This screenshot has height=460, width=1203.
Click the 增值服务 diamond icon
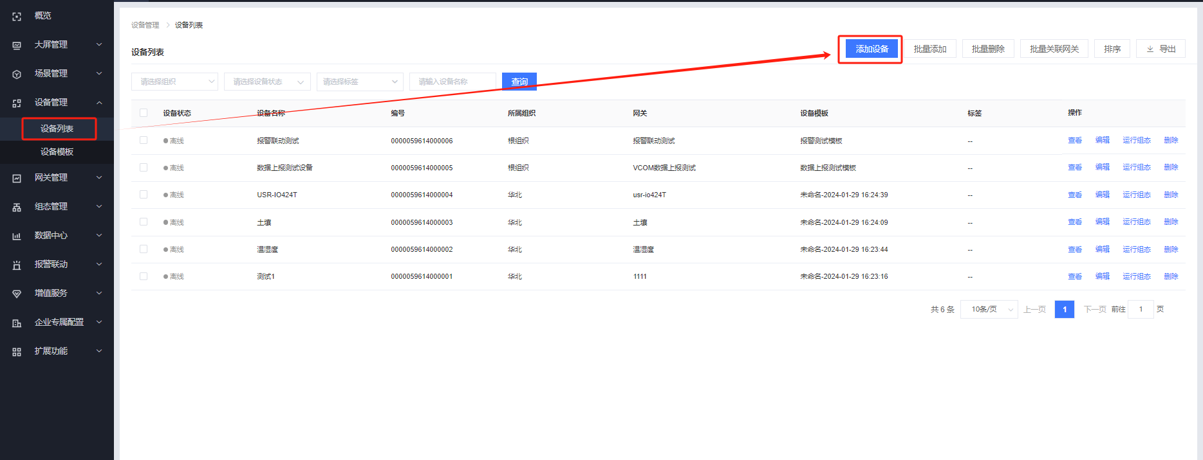pos(17,294)
